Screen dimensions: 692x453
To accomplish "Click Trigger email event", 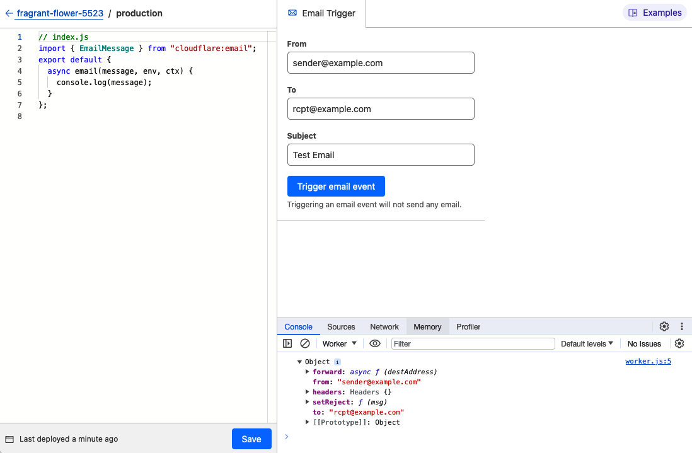I will point(336,186).
